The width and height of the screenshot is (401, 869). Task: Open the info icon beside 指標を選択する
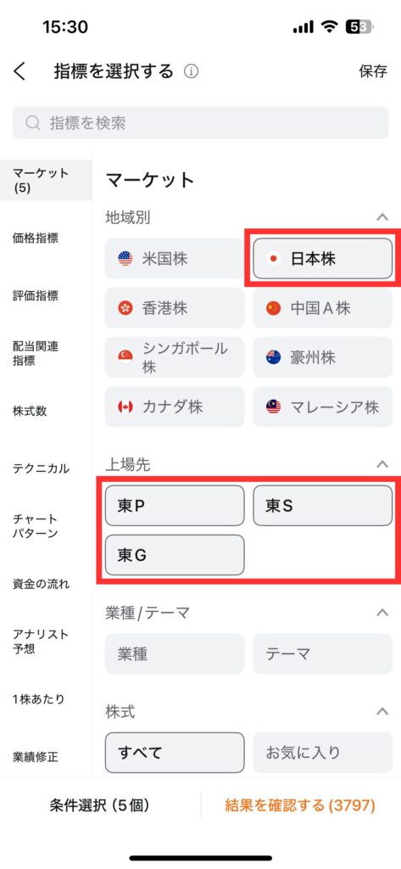[x=191, y=71]
